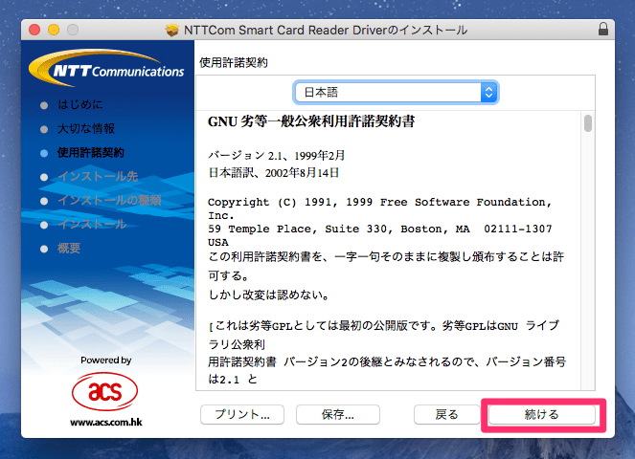Click the 日本語訳、2002年8月14日 line

(x=273, y=173)
